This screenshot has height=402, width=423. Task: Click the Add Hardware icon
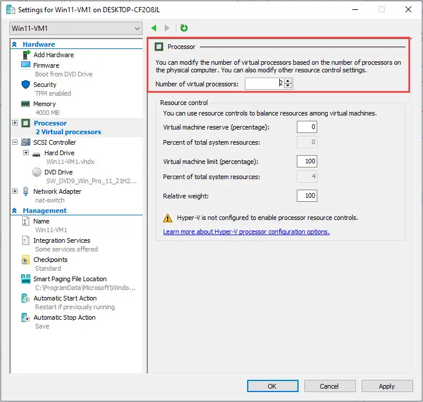point(26,55)
